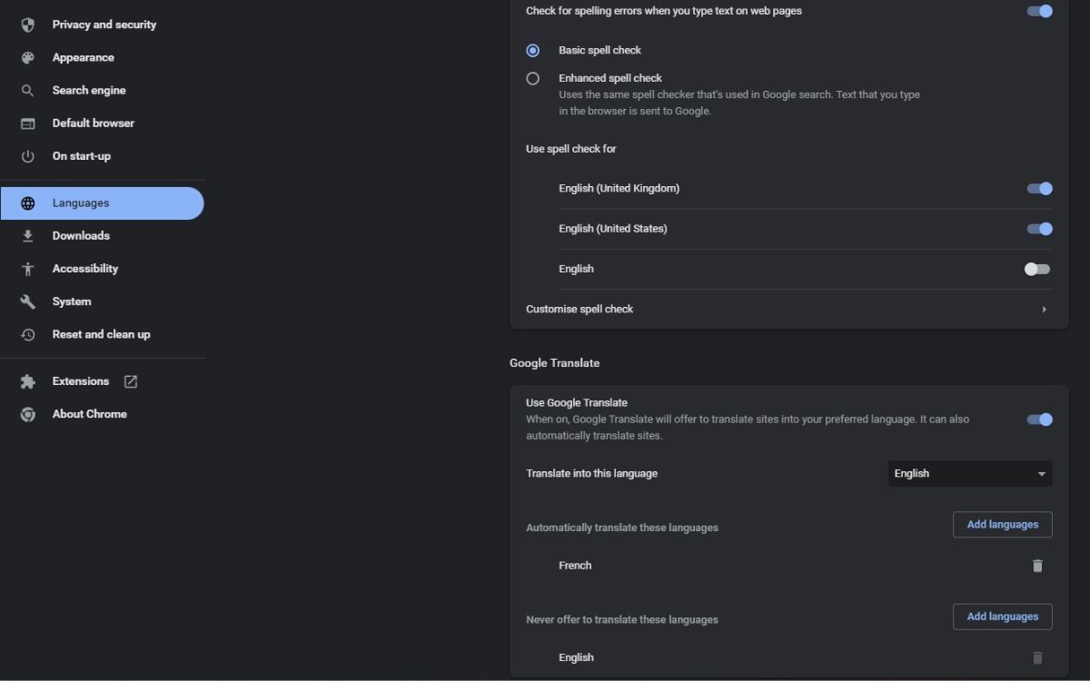Expand Customise spell check
Image resolution: width=1090 pixels, height=681 pixels.
(x=788, y=310)
